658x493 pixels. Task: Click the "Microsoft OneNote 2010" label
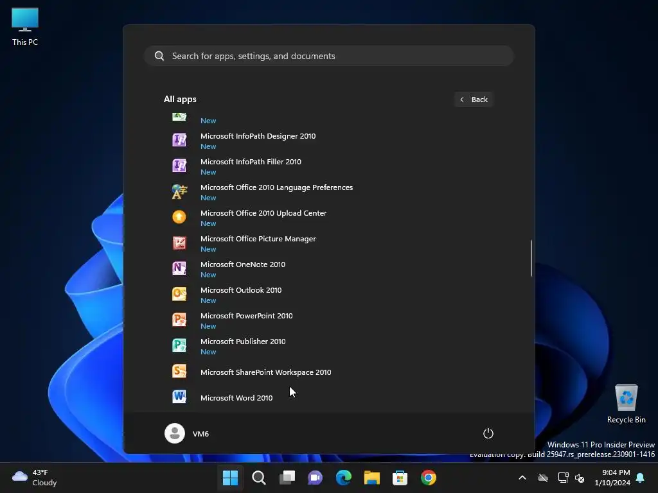(242, 264)
